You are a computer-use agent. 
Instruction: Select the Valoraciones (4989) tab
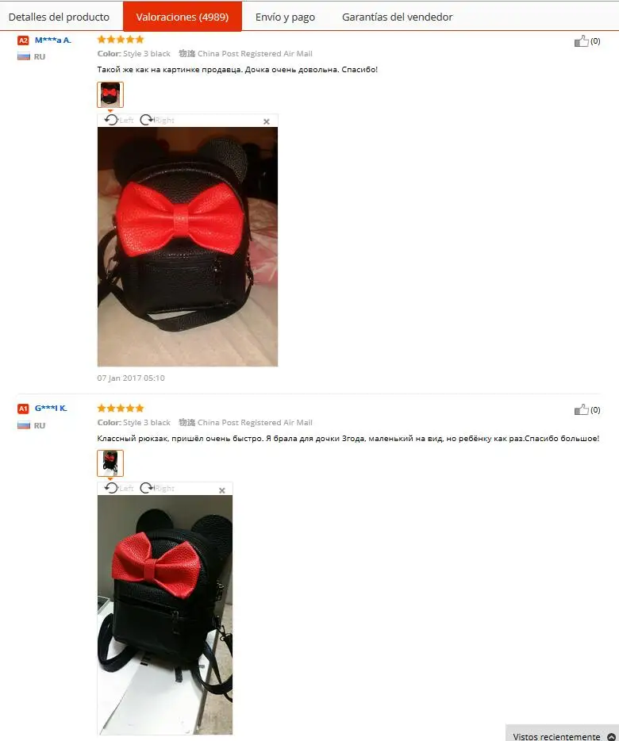point(183,17)
